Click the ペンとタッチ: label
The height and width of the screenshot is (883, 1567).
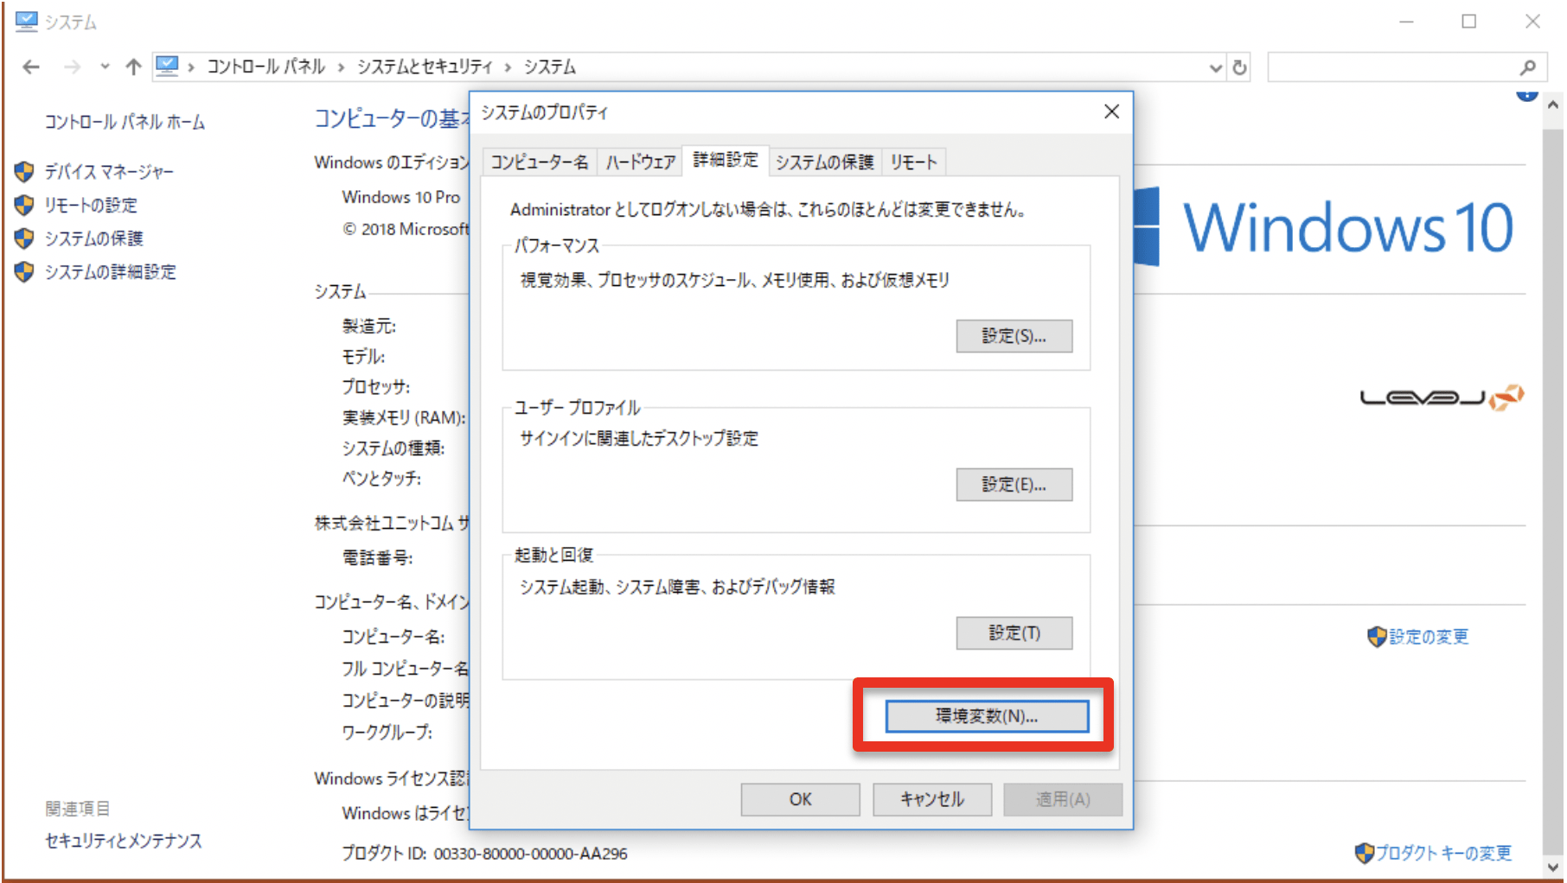pos(381,479)
